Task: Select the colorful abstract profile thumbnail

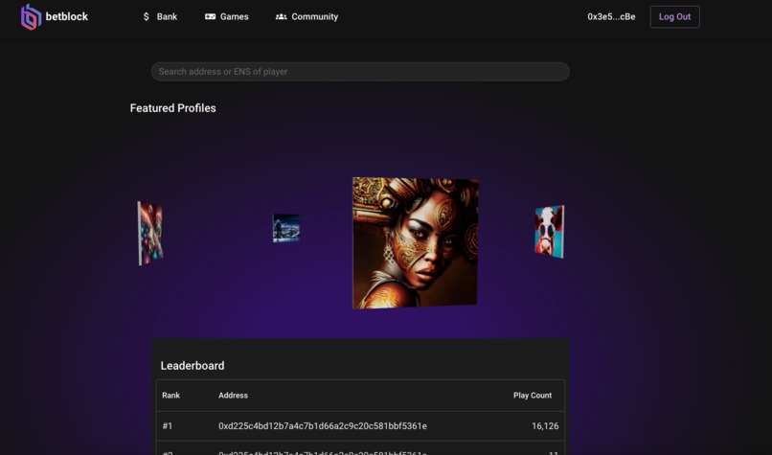Action: tap(150, 233)
